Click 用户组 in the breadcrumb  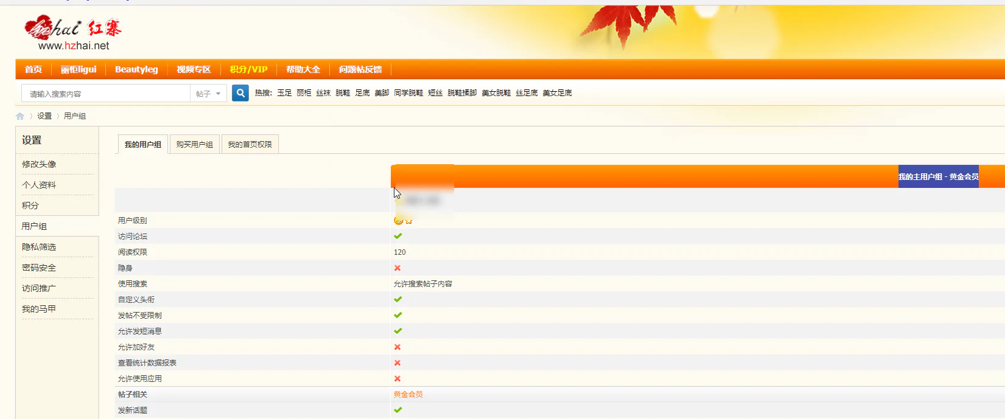tap(75, 116)
